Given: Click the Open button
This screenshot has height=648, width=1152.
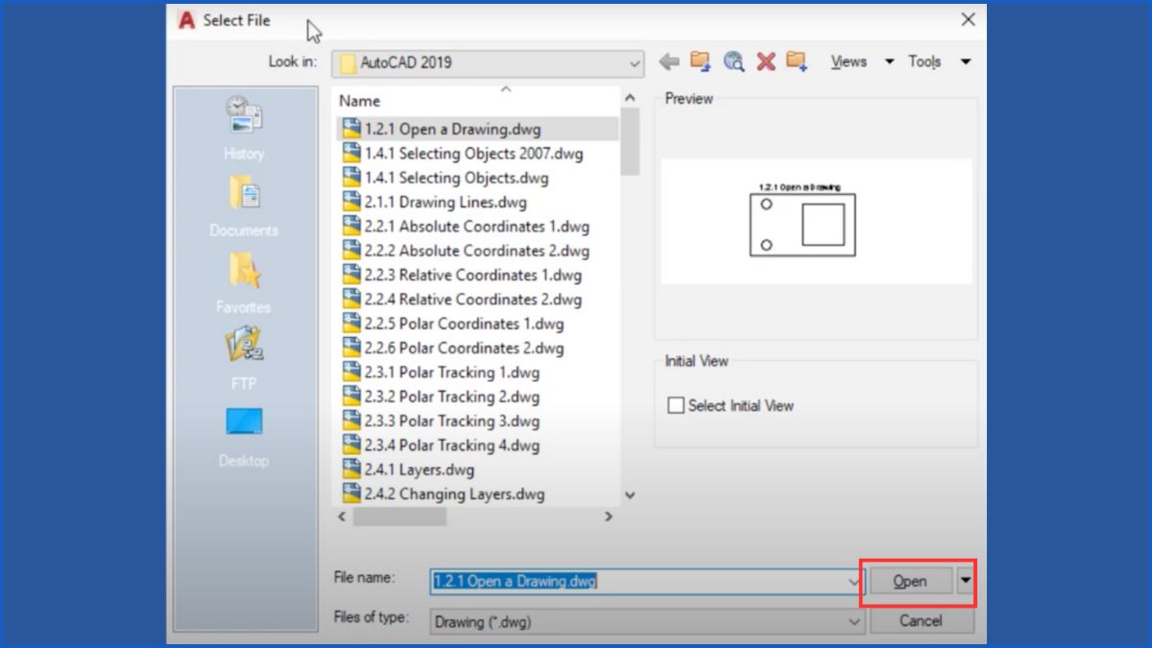Looking at the screenshot, I should [910, 580].
